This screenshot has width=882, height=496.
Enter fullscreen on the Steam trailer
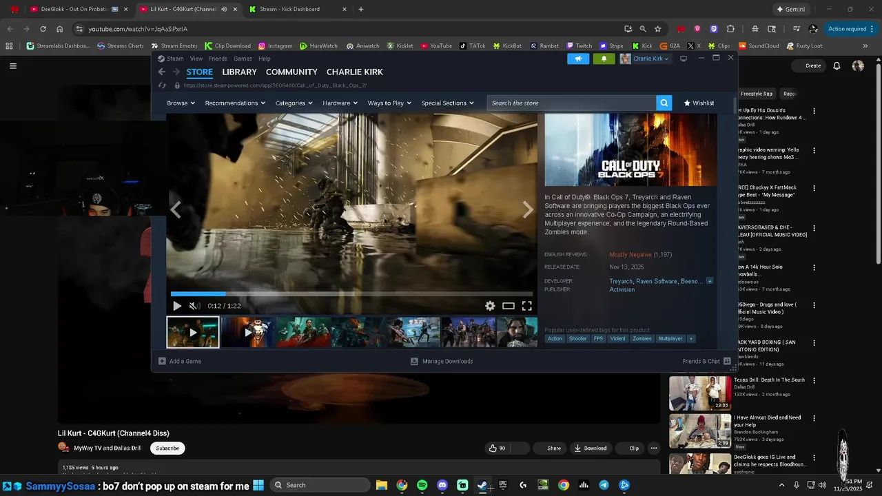(526, 306)
